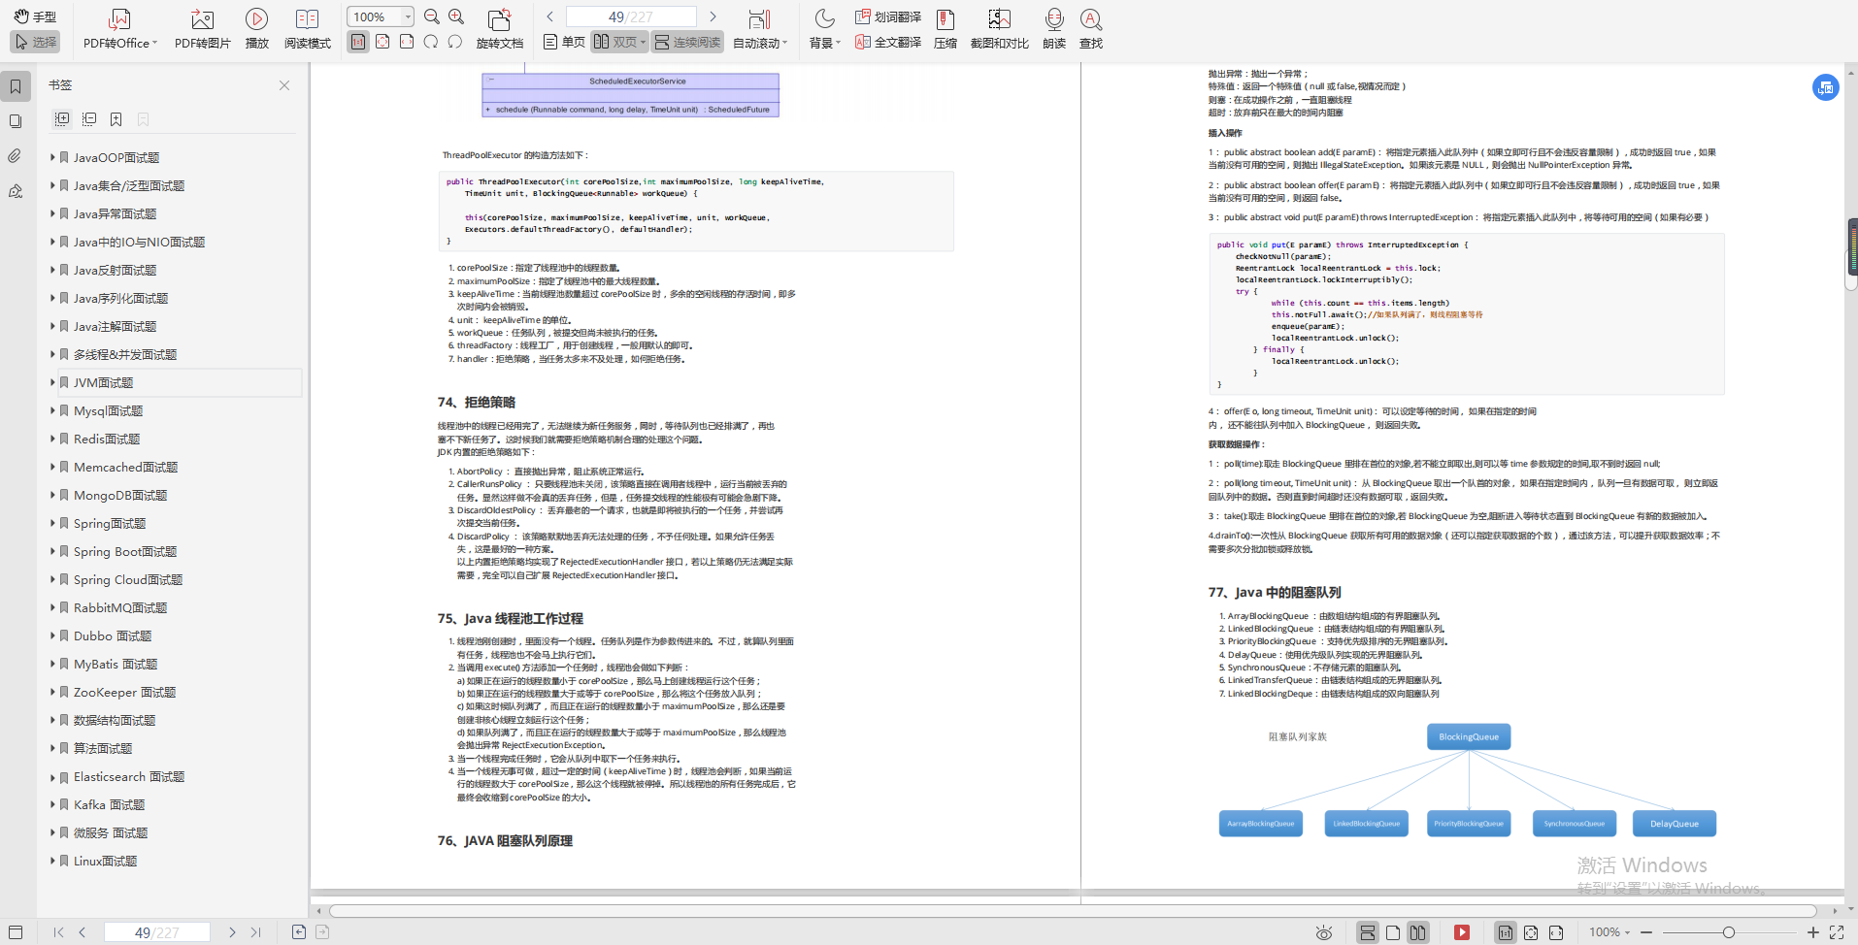Activate the Select (选择) tool

(35, 42)
